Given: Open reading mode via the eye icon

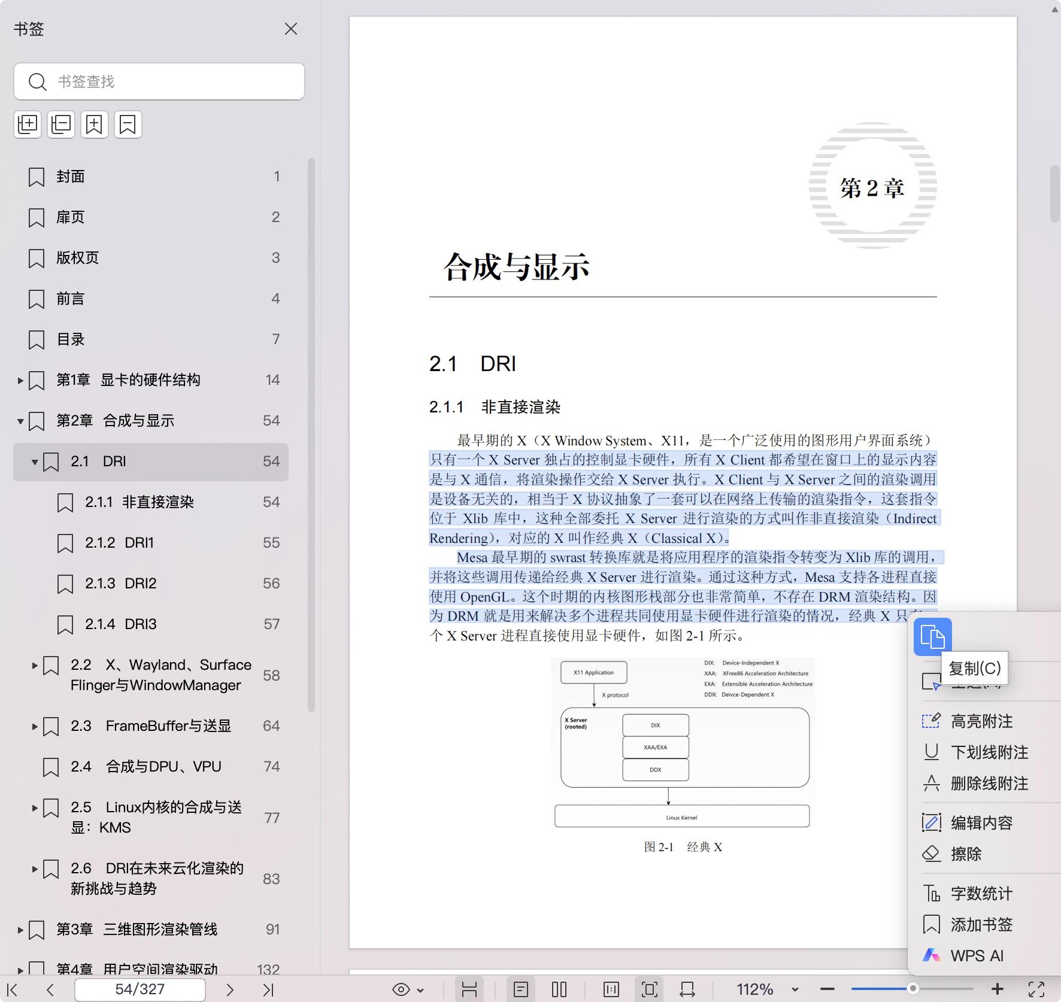Looking at the screenshot, I should 402,989.
